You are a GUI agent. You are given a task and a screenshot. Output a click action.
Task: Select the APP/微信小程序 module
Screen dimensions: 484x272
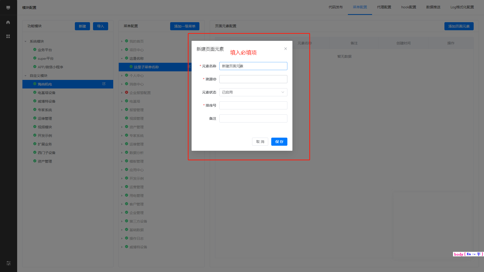tap(50, 67)
